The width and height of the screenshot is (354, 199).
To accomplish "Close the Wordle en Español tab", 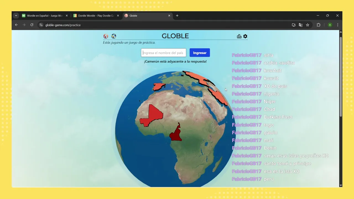I will (x=67, y=16).
